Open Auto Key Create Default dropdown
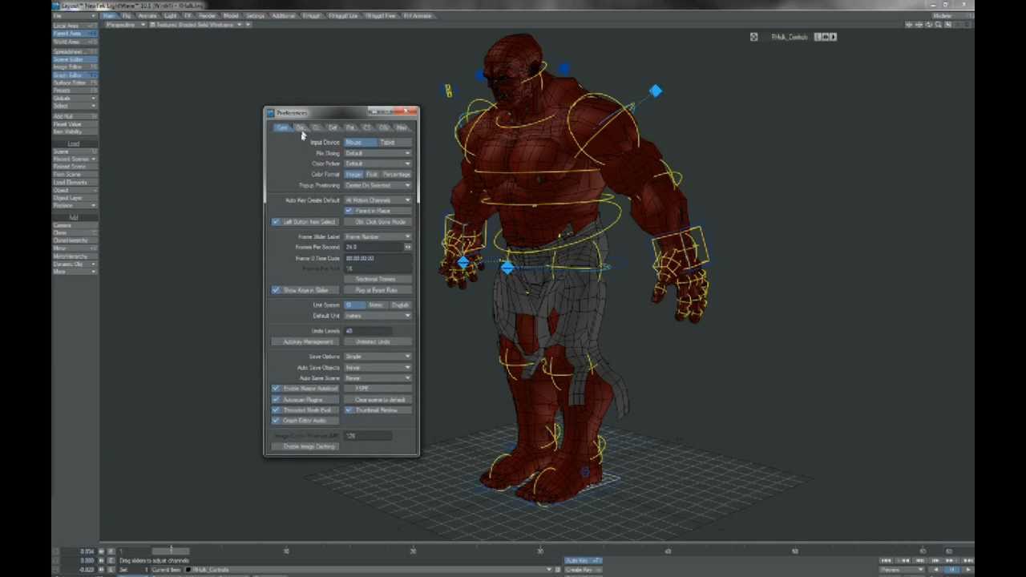The width and height of the screenshot is (1026, 577). [x=378, y=200]
